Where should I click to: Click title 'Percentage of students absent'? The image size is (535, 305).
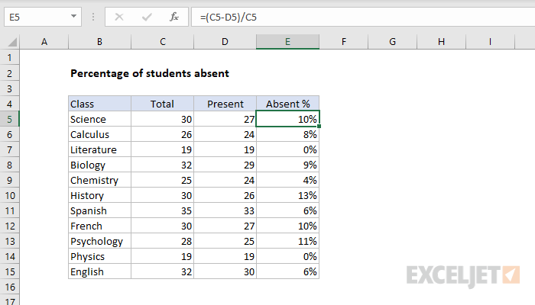click(x=150, y=73)
